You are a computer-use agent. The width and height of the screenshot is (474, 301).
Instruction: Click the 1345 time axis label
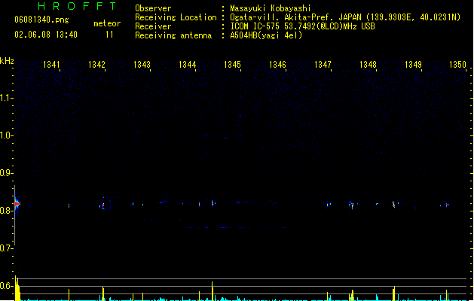pos(232,65)
